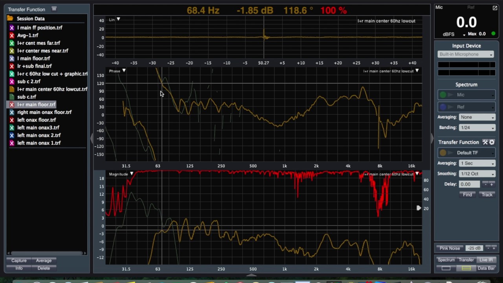Delete the selected trace

(44, 268)
